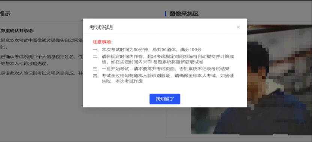Screen dimensions: 312x142
Task: Click the 提示 heading on the left
Action: tap(5, 14)
